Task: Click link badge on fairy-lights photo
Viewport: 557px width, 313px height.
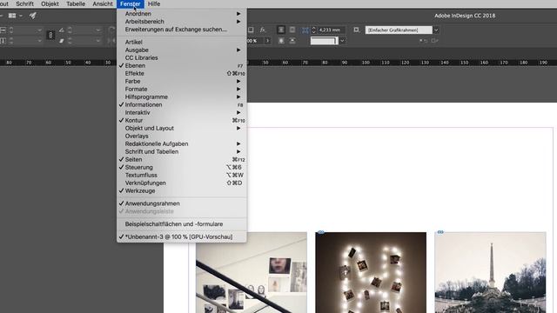Action: tap(321, 232)
